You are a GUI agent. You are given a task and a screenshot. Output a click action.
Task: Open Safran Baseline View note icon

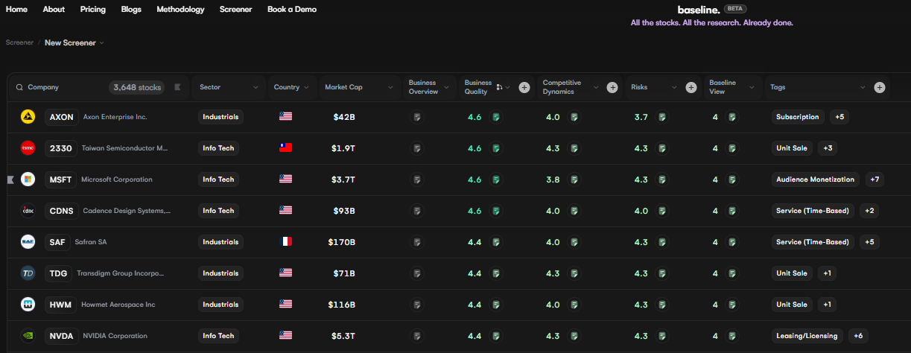tap(732, 242)
